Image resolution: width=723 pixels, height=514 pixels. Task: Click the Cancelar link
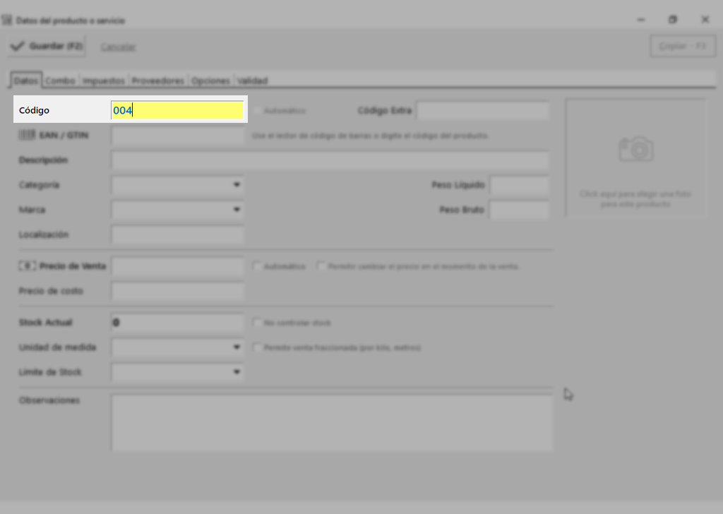point(119,47)
